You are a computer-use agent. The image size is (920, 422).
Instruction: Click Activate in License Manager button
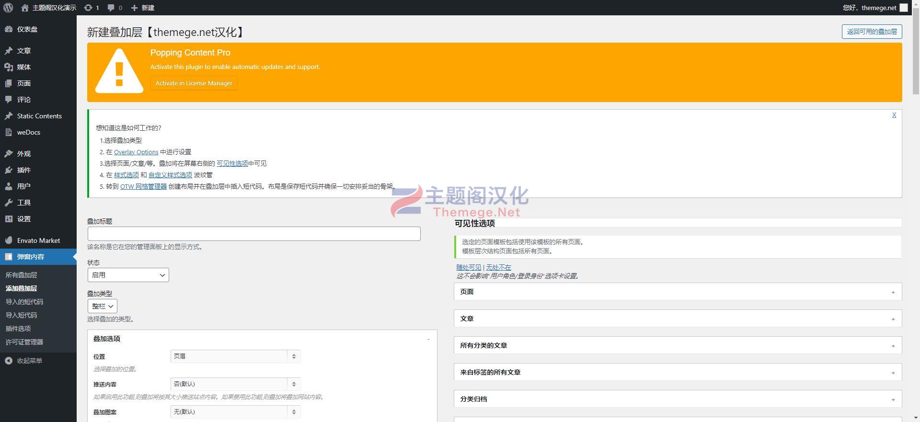[x=194, y=83]
